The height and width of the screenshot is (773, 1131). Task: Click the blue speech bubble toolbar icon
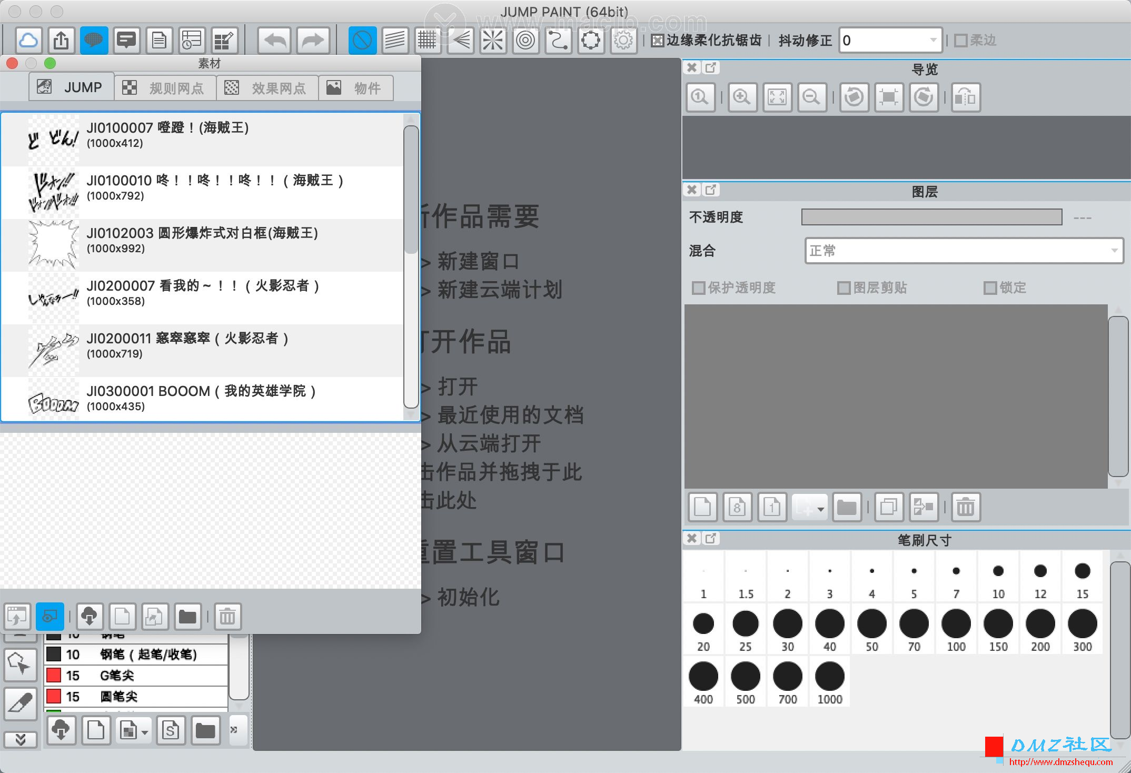[94, 41]
